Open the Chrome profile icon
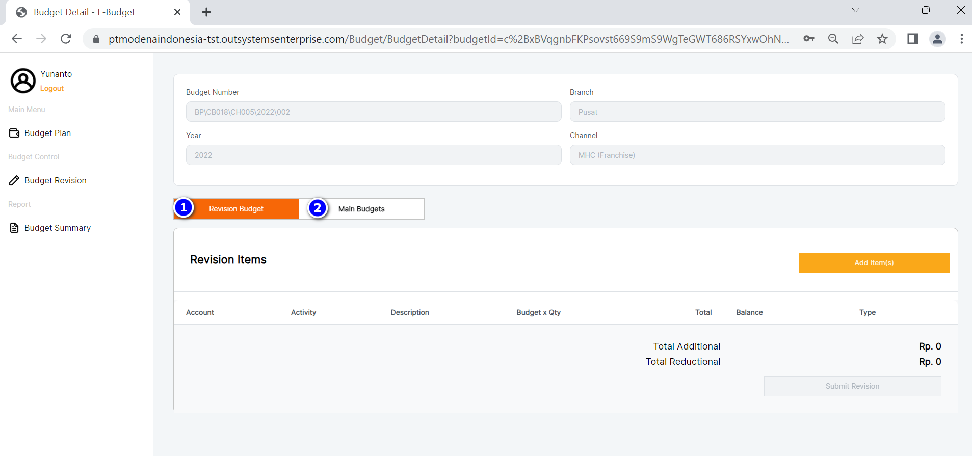 tap(937, 39)
